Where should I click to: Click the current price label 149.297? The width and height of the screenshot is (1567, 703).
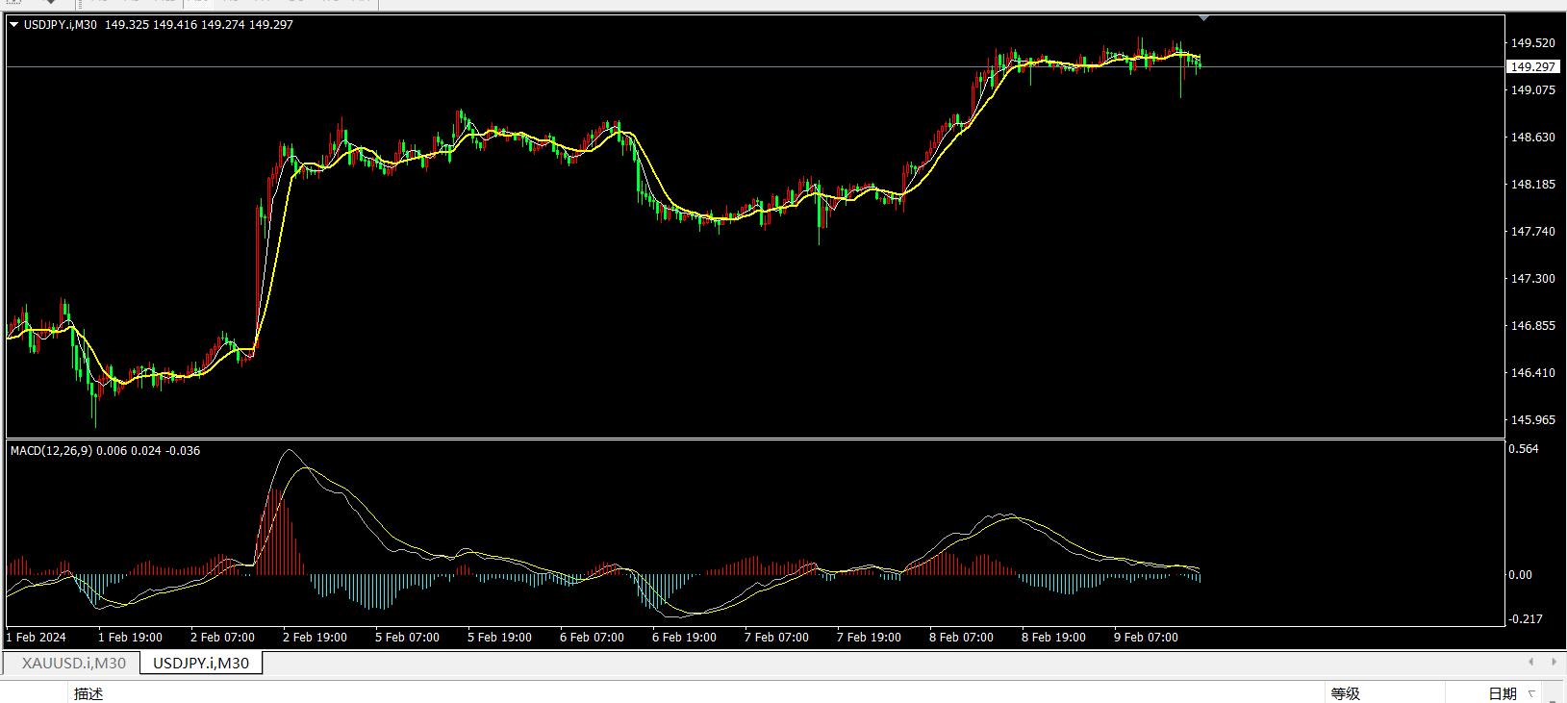1532,66
